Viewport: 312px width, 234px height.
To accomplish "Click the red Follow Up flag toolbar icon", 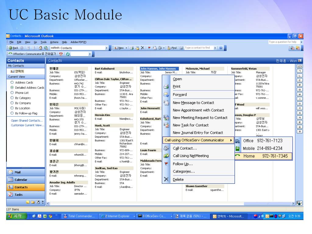I will point(149,48).
